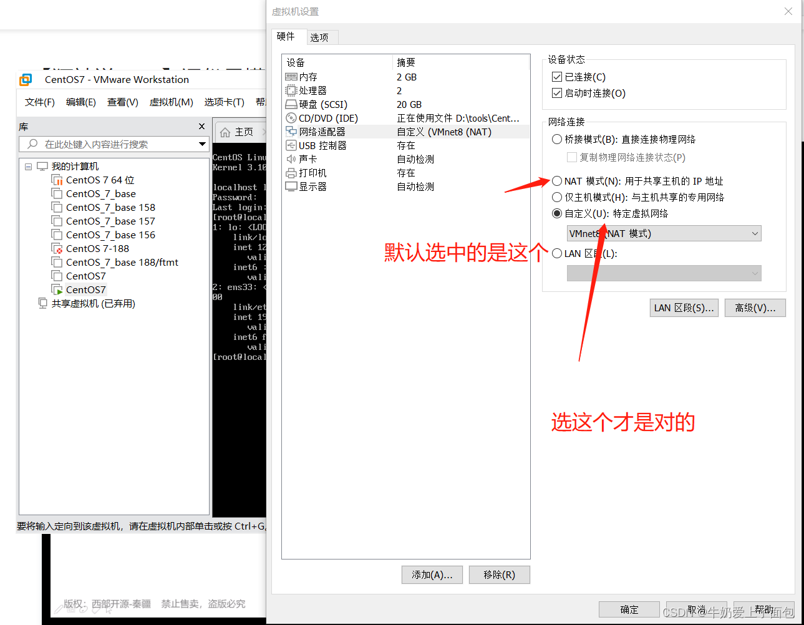Open the 选项卡(T) menu
804x625 pixels.
coord(225,102)
